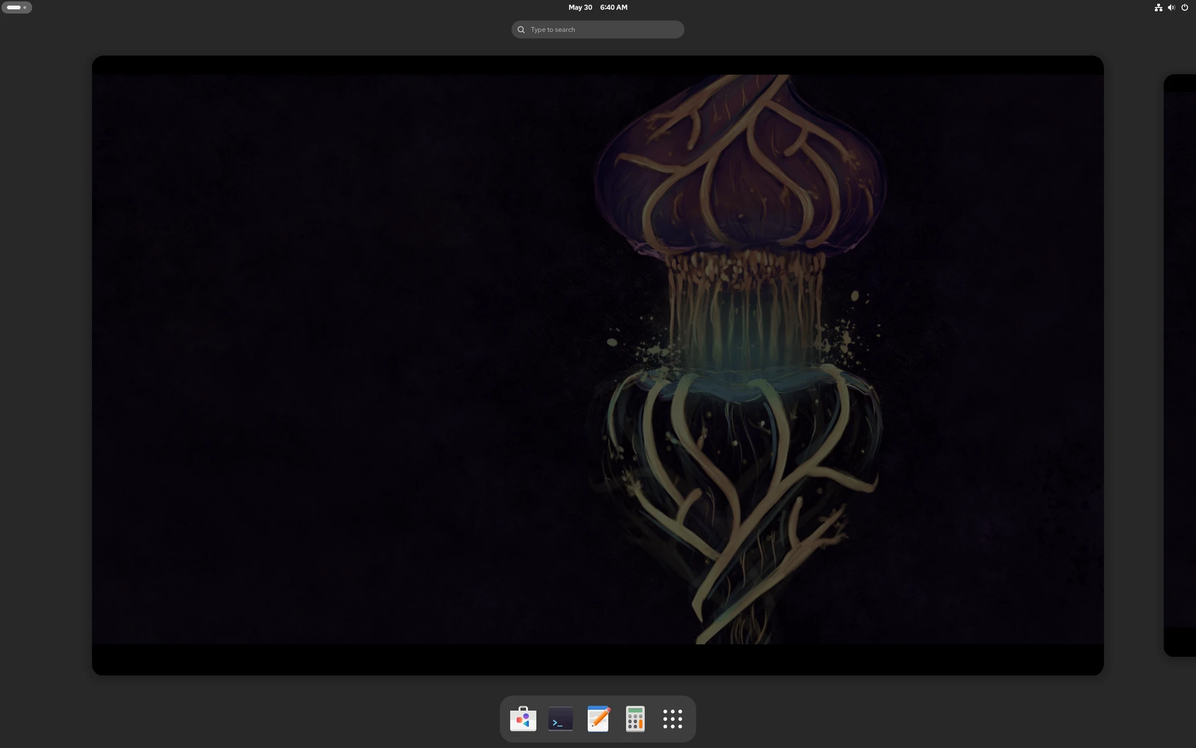Select the active workspace dash in the pill
Screen dimensions: 1196x748
click(13, 7)
